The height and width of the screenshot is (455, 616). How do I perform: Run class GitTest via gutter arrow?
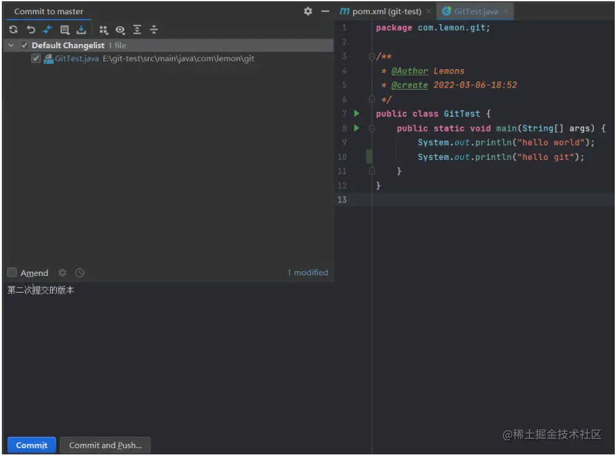tap(357, 114)
